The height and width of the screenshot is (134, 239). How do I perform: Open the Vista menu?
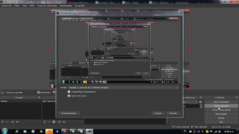click(x=24, y=6)
